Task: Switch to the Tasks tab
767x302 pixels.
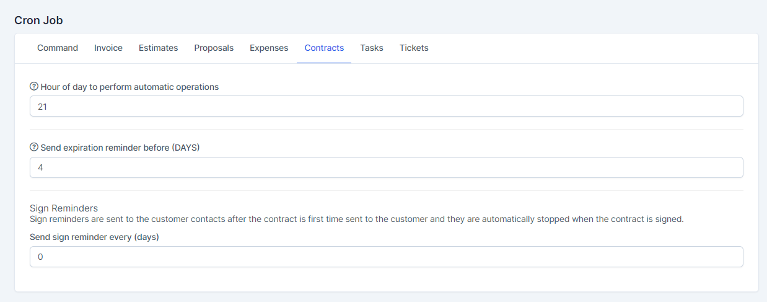Action: [x=372, y=48]
